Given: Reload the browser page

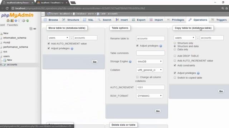Looking at the screenshot, I should pyautogui.click(x=7, y=8).
